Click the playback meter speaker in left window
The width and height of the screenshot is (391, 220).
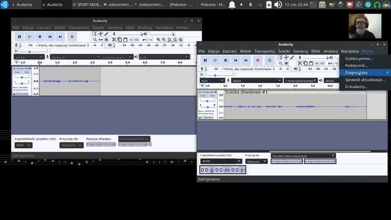pos(110,45)
